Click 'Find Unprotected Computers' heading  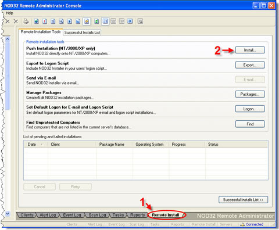click(53, 123)
